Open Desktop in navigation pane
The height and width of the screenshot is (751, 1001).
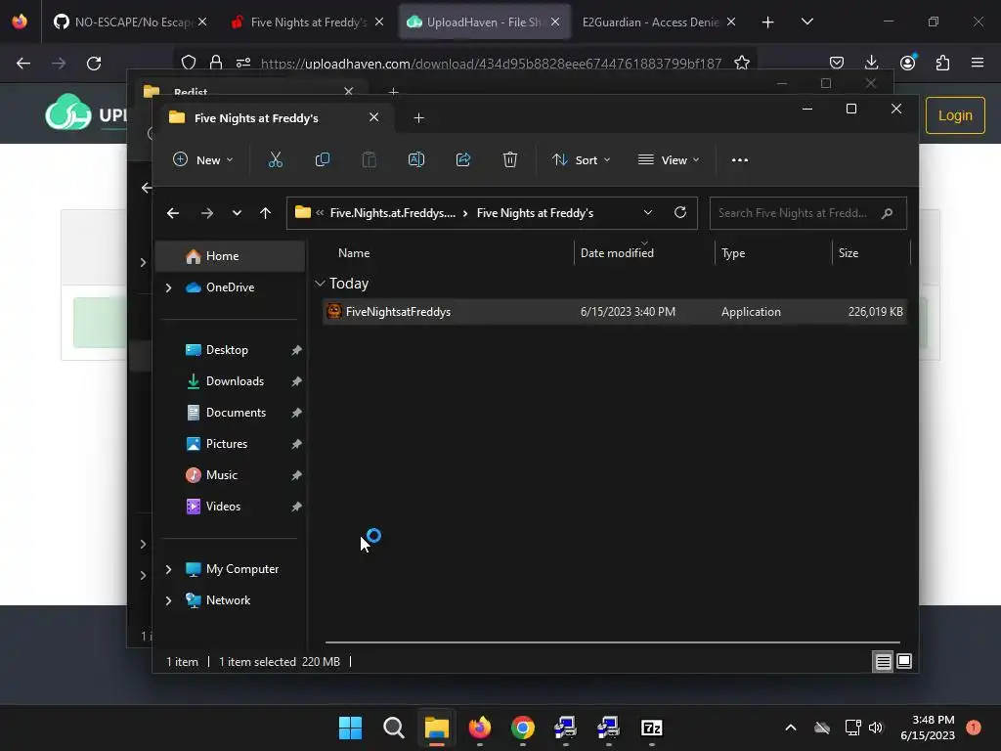click(x=230, y=350)
